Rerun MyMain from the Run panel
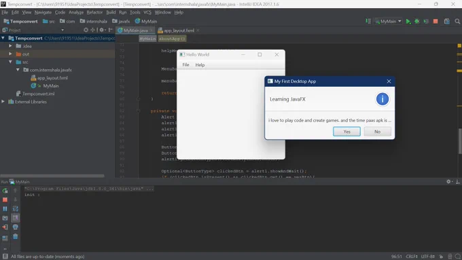Viewport: 462px width, 260px height. [5, 191]
